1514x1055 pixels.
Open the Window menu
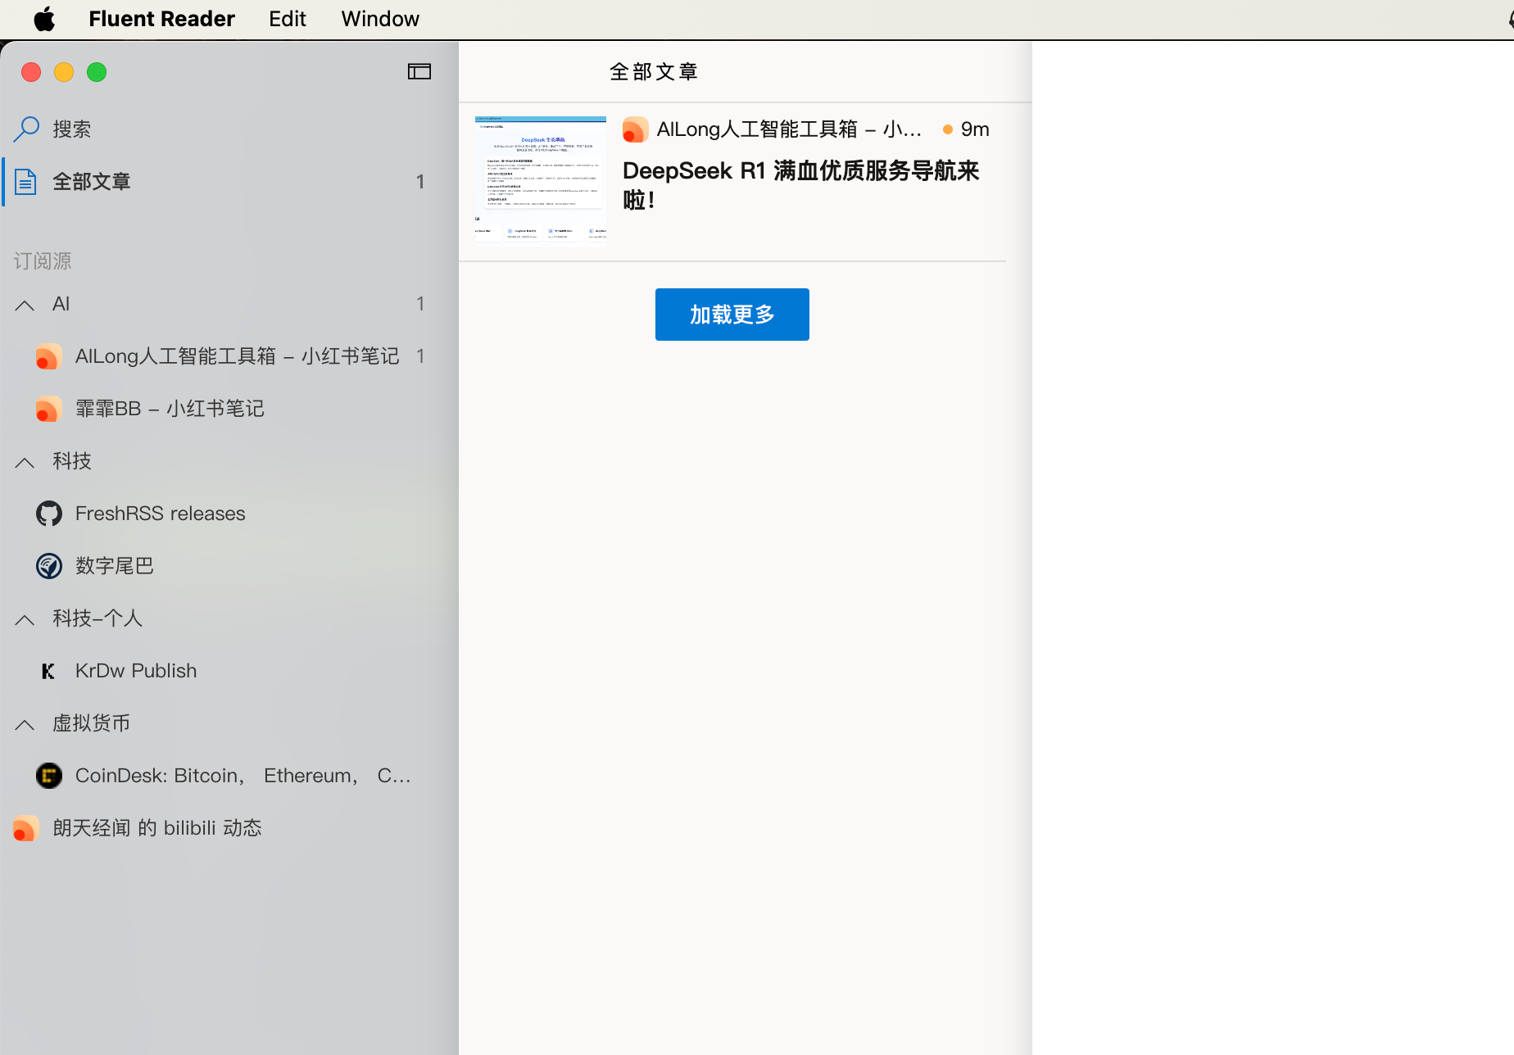click(x=379, y=18)
